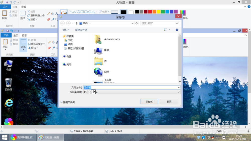Screen dimensions: 251x141
Task: Pick the rounded rectangle shape
Action: pos(86,12)
